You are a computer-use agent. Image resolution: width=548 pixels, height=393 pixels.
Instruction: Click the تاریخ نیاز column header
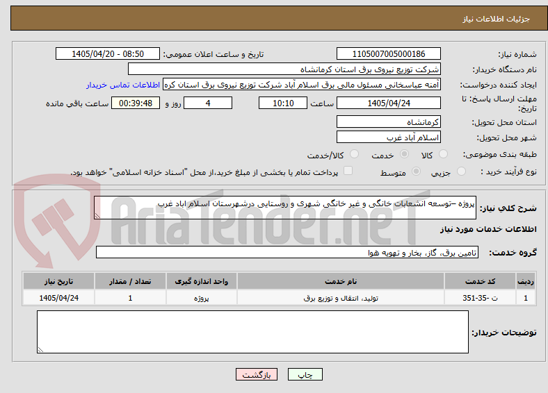(58, 281)
